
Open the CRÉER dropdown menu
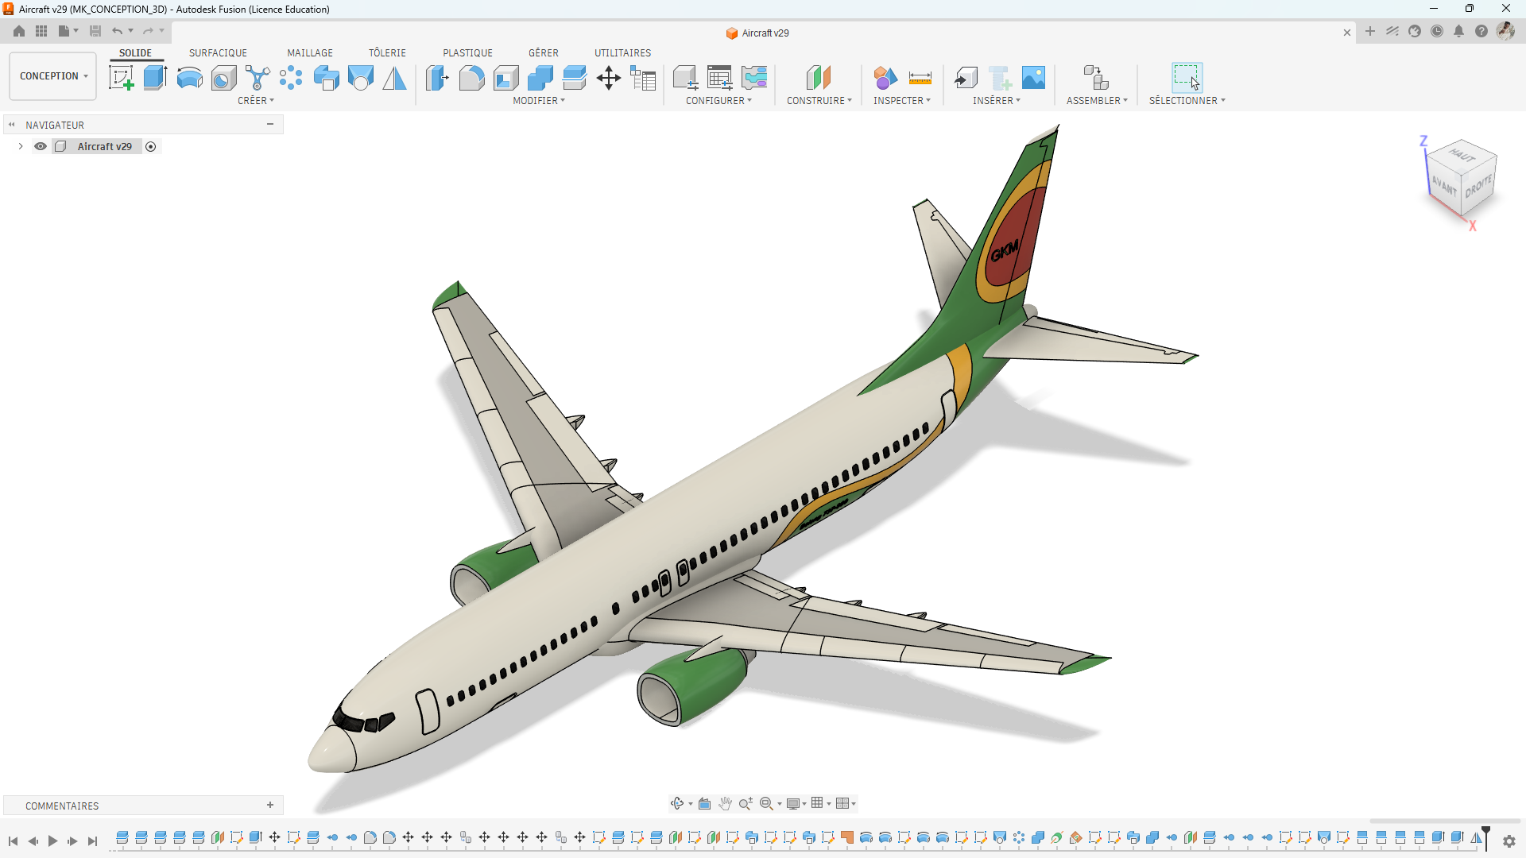255,101
